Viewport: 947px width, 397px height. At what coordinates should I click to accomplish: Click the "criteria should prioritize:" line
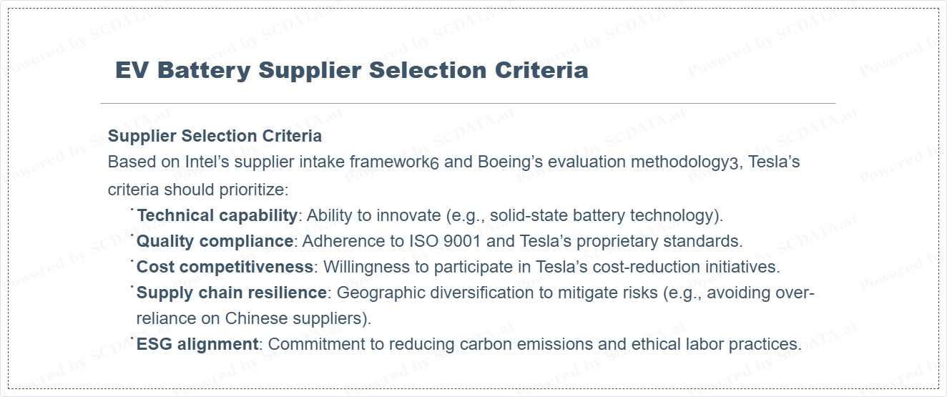pos(197,190)
